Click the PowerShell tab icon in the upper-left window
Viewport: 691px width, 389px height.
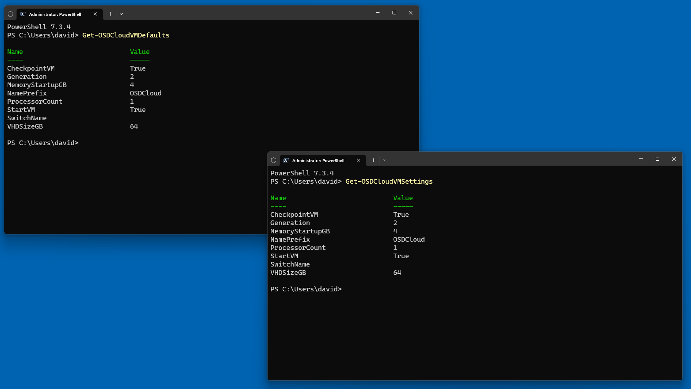[x=23, y=14]
